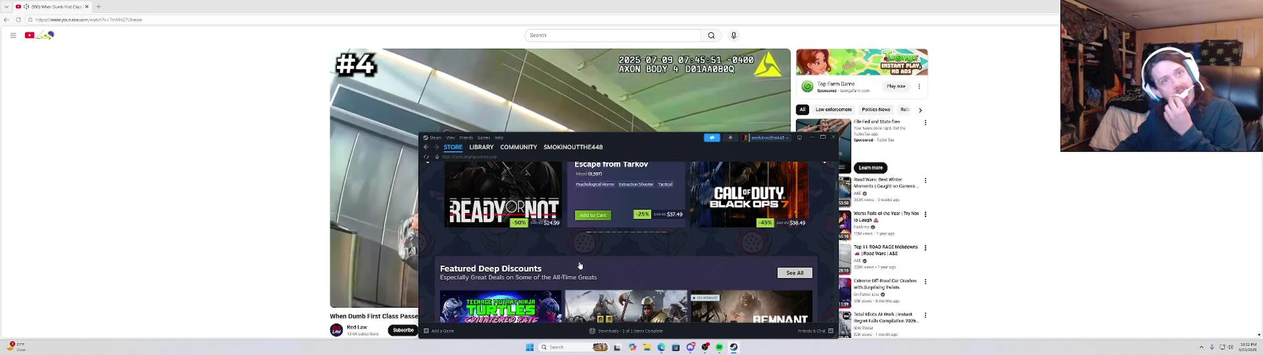Screen dimensions: 1263x355
Task: Click the YouTube logo
Action: click(x=39, y=35)
